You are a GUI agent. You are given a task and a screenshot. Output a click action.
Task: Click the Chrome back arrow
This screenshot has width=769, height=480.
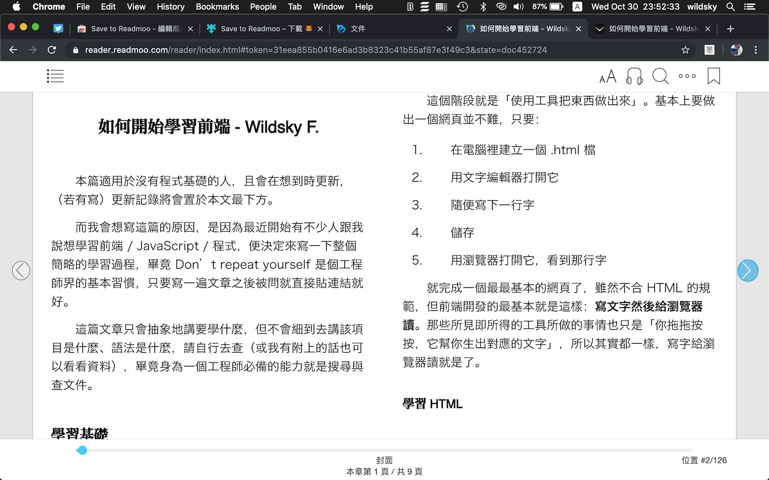[x=13, y=50]
